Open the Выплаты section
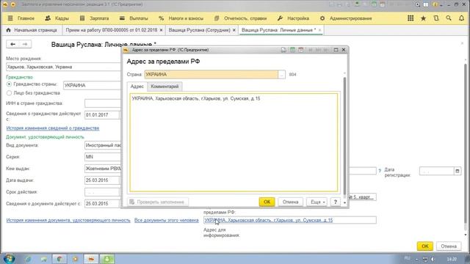This screenshot has height=264, width=470. click(x=134, y=18)
